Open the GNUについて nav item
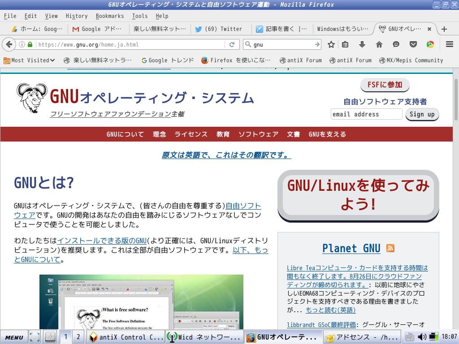Viewport: 459px width, 344px height. (125, 134)
